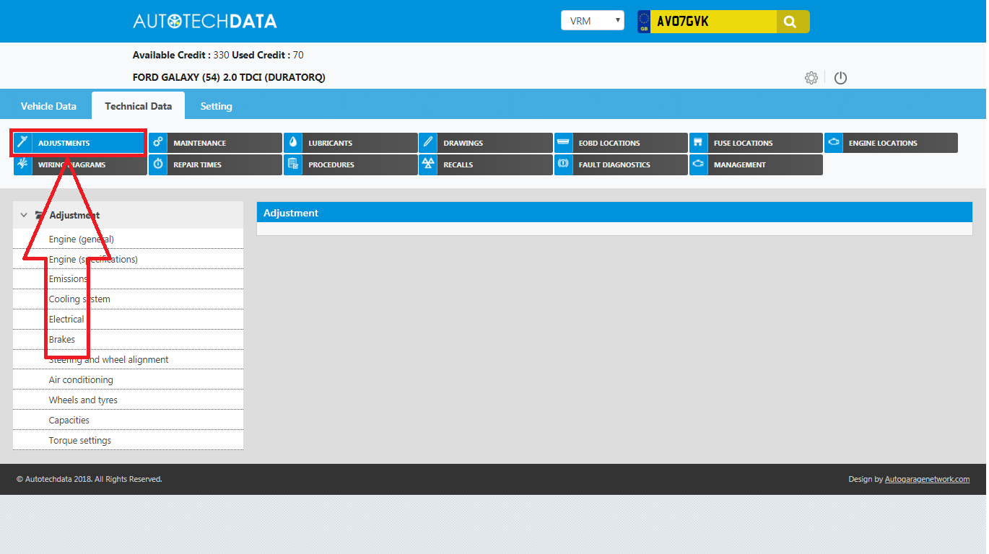The height and width of the screenshot is (554, 989).
Task: Click the Used Credit 70 text
Action: coord(268,55)
